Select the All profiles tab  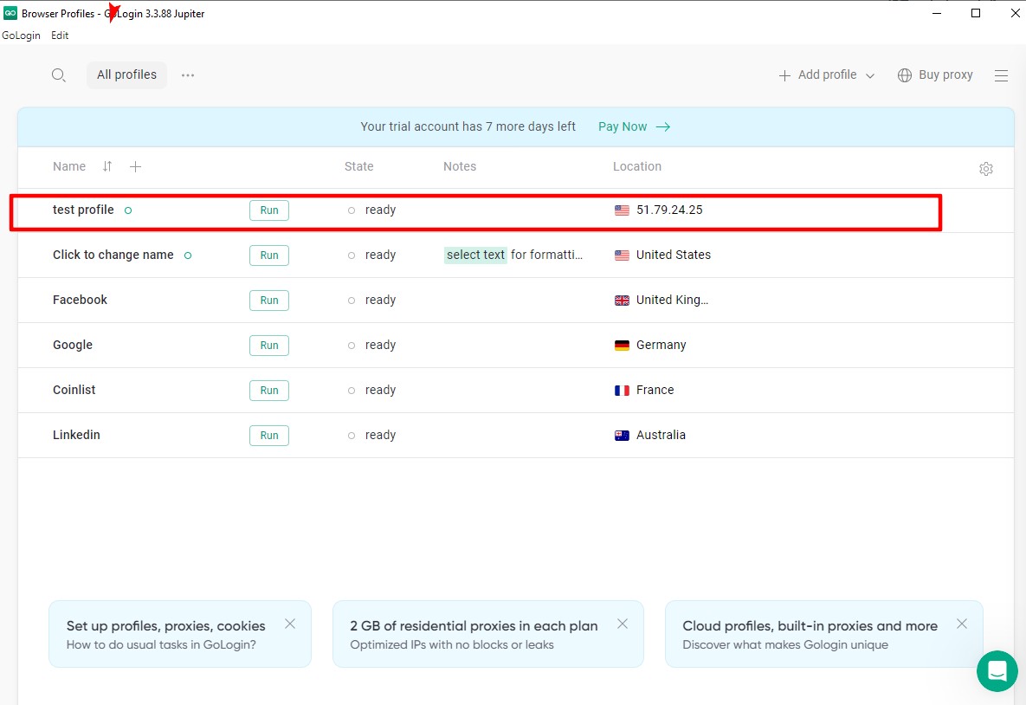coord(126,75)
